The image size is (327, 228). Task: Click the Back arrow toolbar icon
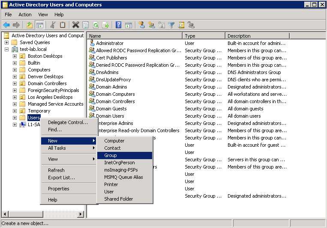point(6,25)
